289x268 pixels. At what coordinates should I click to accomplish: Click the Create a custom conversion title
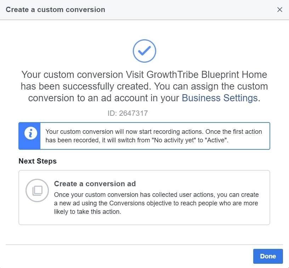click(55, 10)
